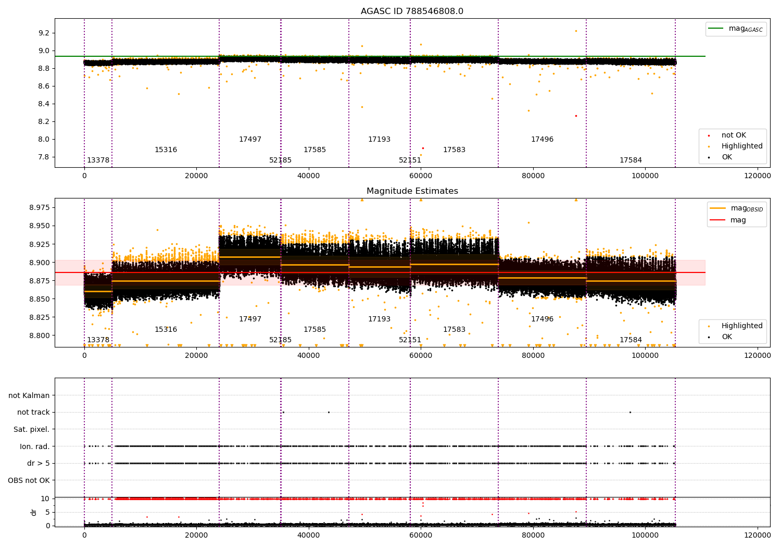Click the 8.4 y-axis tick label
Screen dimensions: 781x547
(x=44, y=104)
